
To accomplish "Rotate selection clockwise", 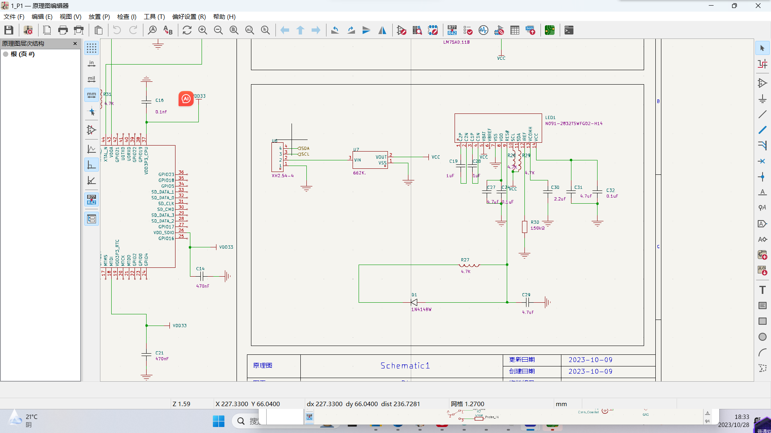I will [x=351, y=30].
